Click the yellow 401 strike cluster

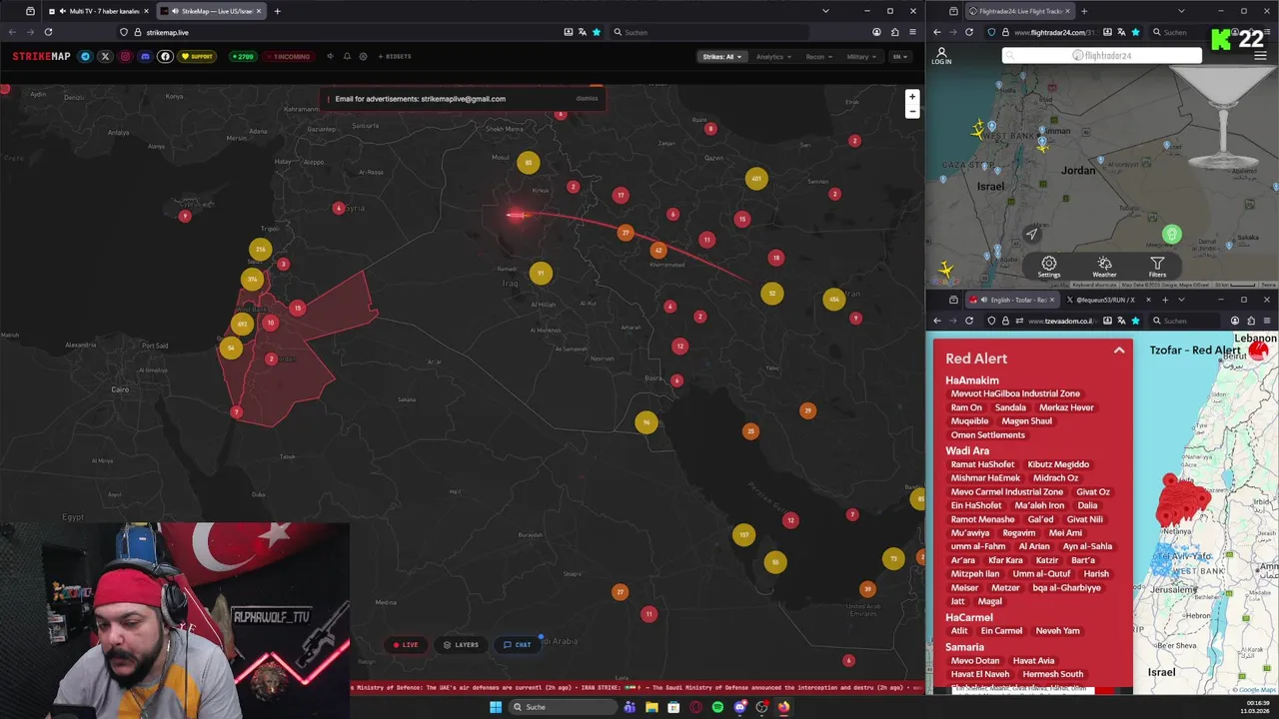pyautogui.click(x=756, y=179)
